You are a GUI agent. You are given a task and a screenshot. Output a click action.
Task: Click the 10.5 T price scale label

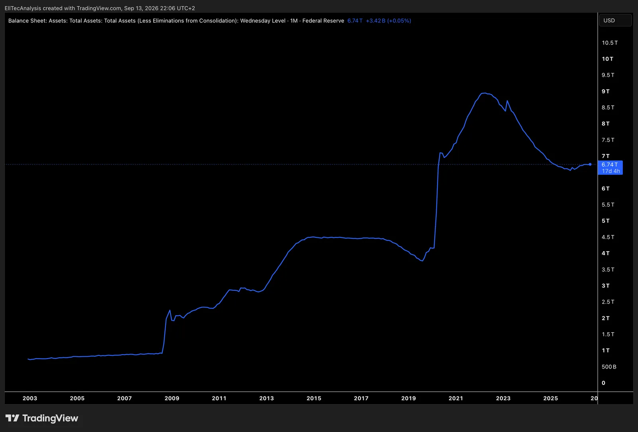point(610,43)
